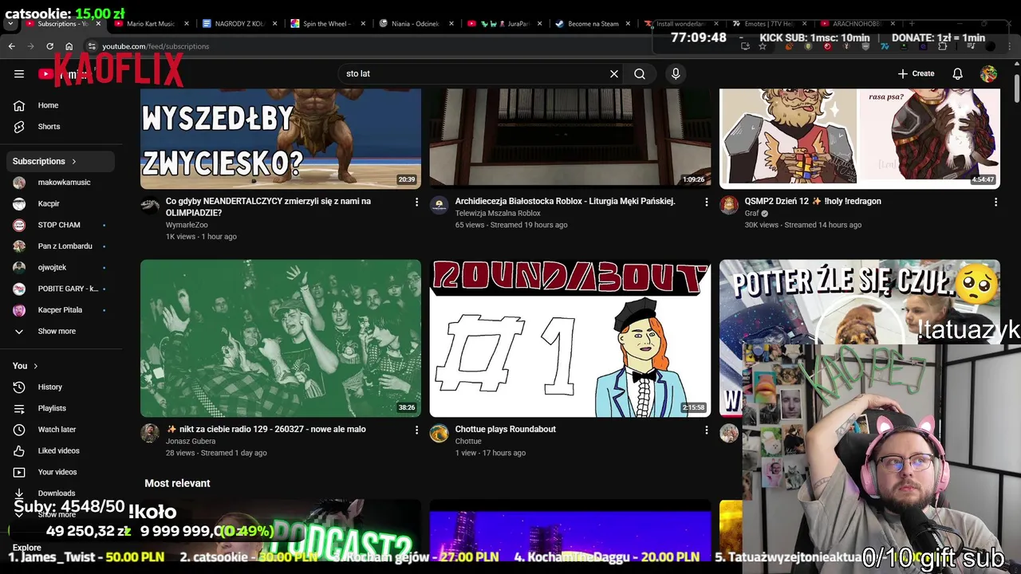Click the 'Most relevant' heading
Viewport: 1021px width, 574px height.
pos(177,483)
